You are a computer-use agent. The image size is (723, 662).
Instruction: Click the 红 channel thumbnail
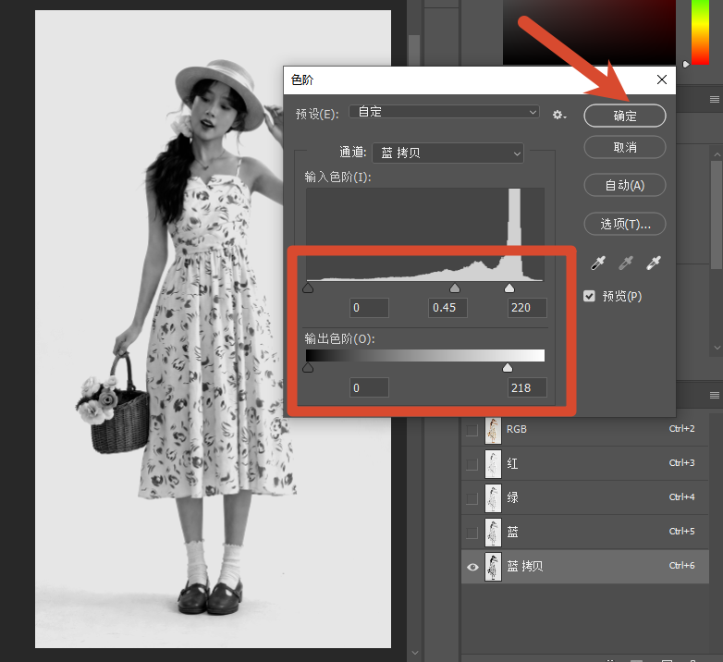(x=493, y=464)
